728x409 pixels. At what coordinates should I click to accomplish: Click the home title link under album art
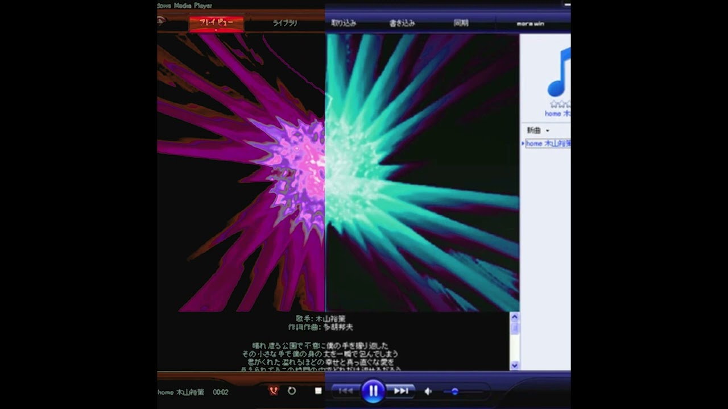click(x=557, y=114)
